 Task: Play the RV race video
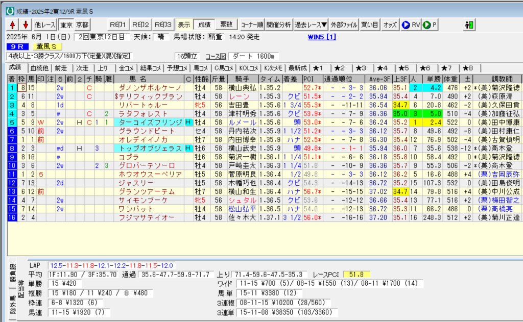point(411,24)
